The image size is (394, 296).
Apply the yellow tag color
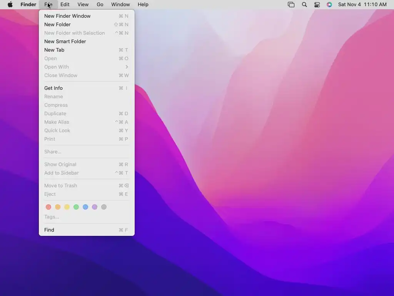point(67,207)
